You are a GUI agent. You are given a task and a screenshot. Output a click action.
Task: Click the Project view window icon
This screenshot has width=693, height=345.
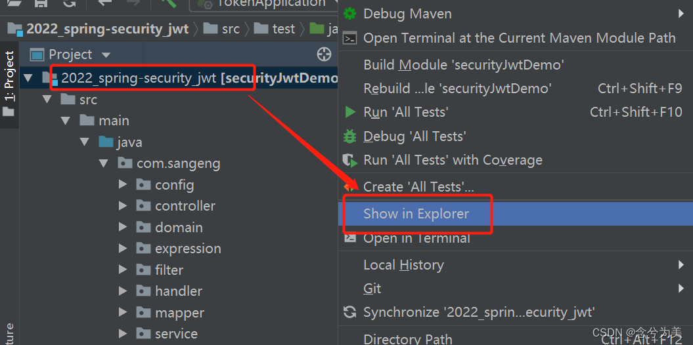tap(37, 54)
